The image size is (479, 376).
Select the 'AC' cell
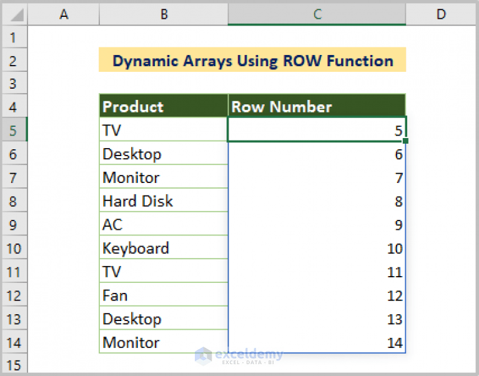pyautogui.click(x=164, y=224)
